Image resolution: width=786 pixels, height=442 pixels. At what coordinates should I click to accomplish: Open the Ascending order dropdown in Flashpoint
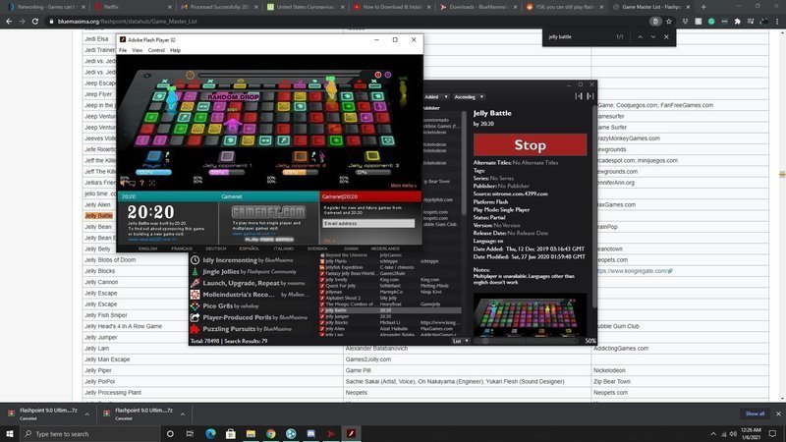point(469,96)
